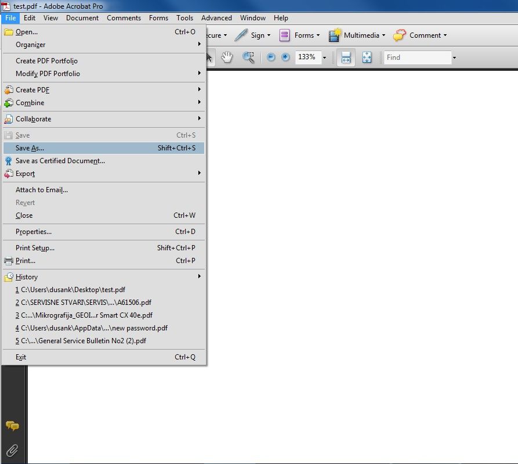518x464 pixels.
Task: Close the File menu via File
Action: (10, 18)
